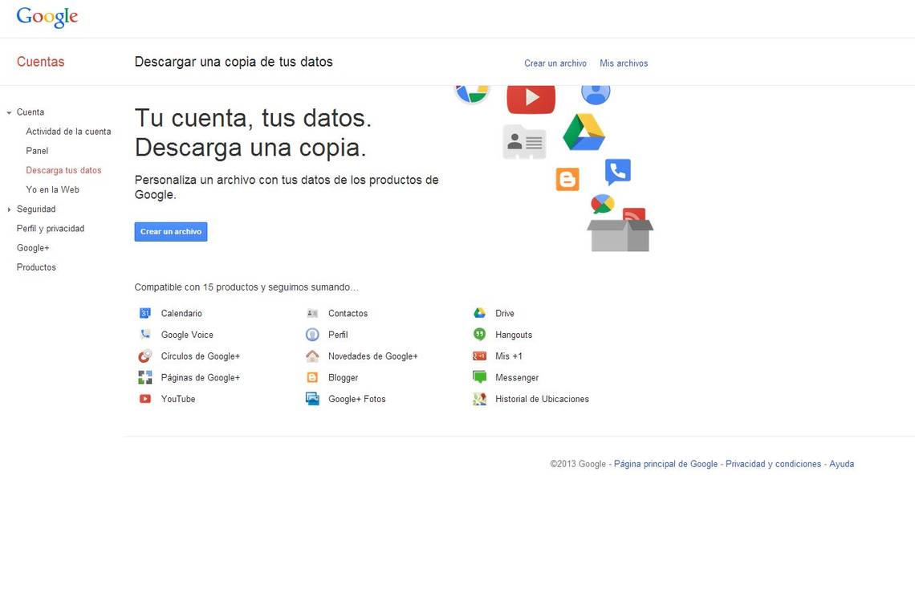
Task: Click the Perfil product icon
Action: coord(312,335)
